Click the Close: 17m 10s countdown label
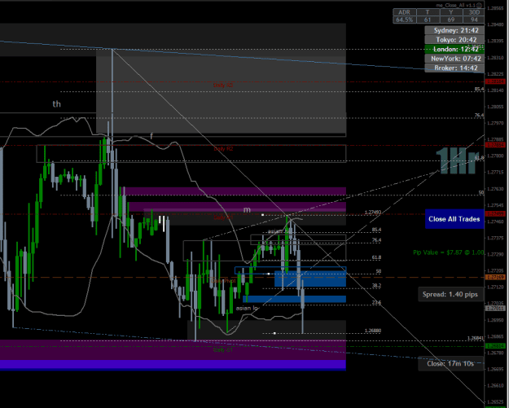This screenshot has width=509, height=408. pos(450,363)
